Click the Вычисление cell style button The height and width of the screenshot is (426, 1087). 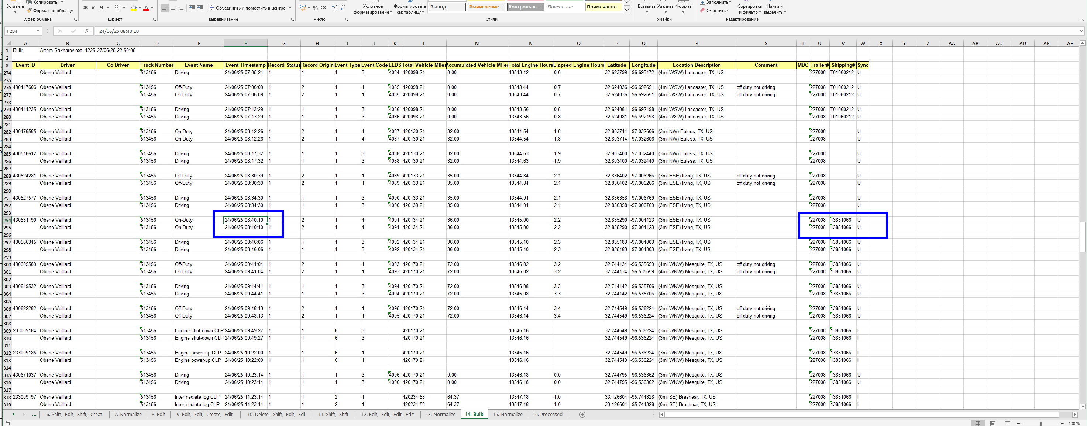[486, 7]
